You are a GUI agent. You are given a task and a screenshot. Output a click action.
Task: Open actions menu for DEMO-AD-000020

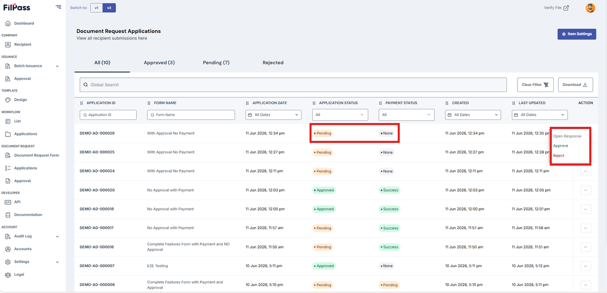pyautogui.click(x=585, y=190)
